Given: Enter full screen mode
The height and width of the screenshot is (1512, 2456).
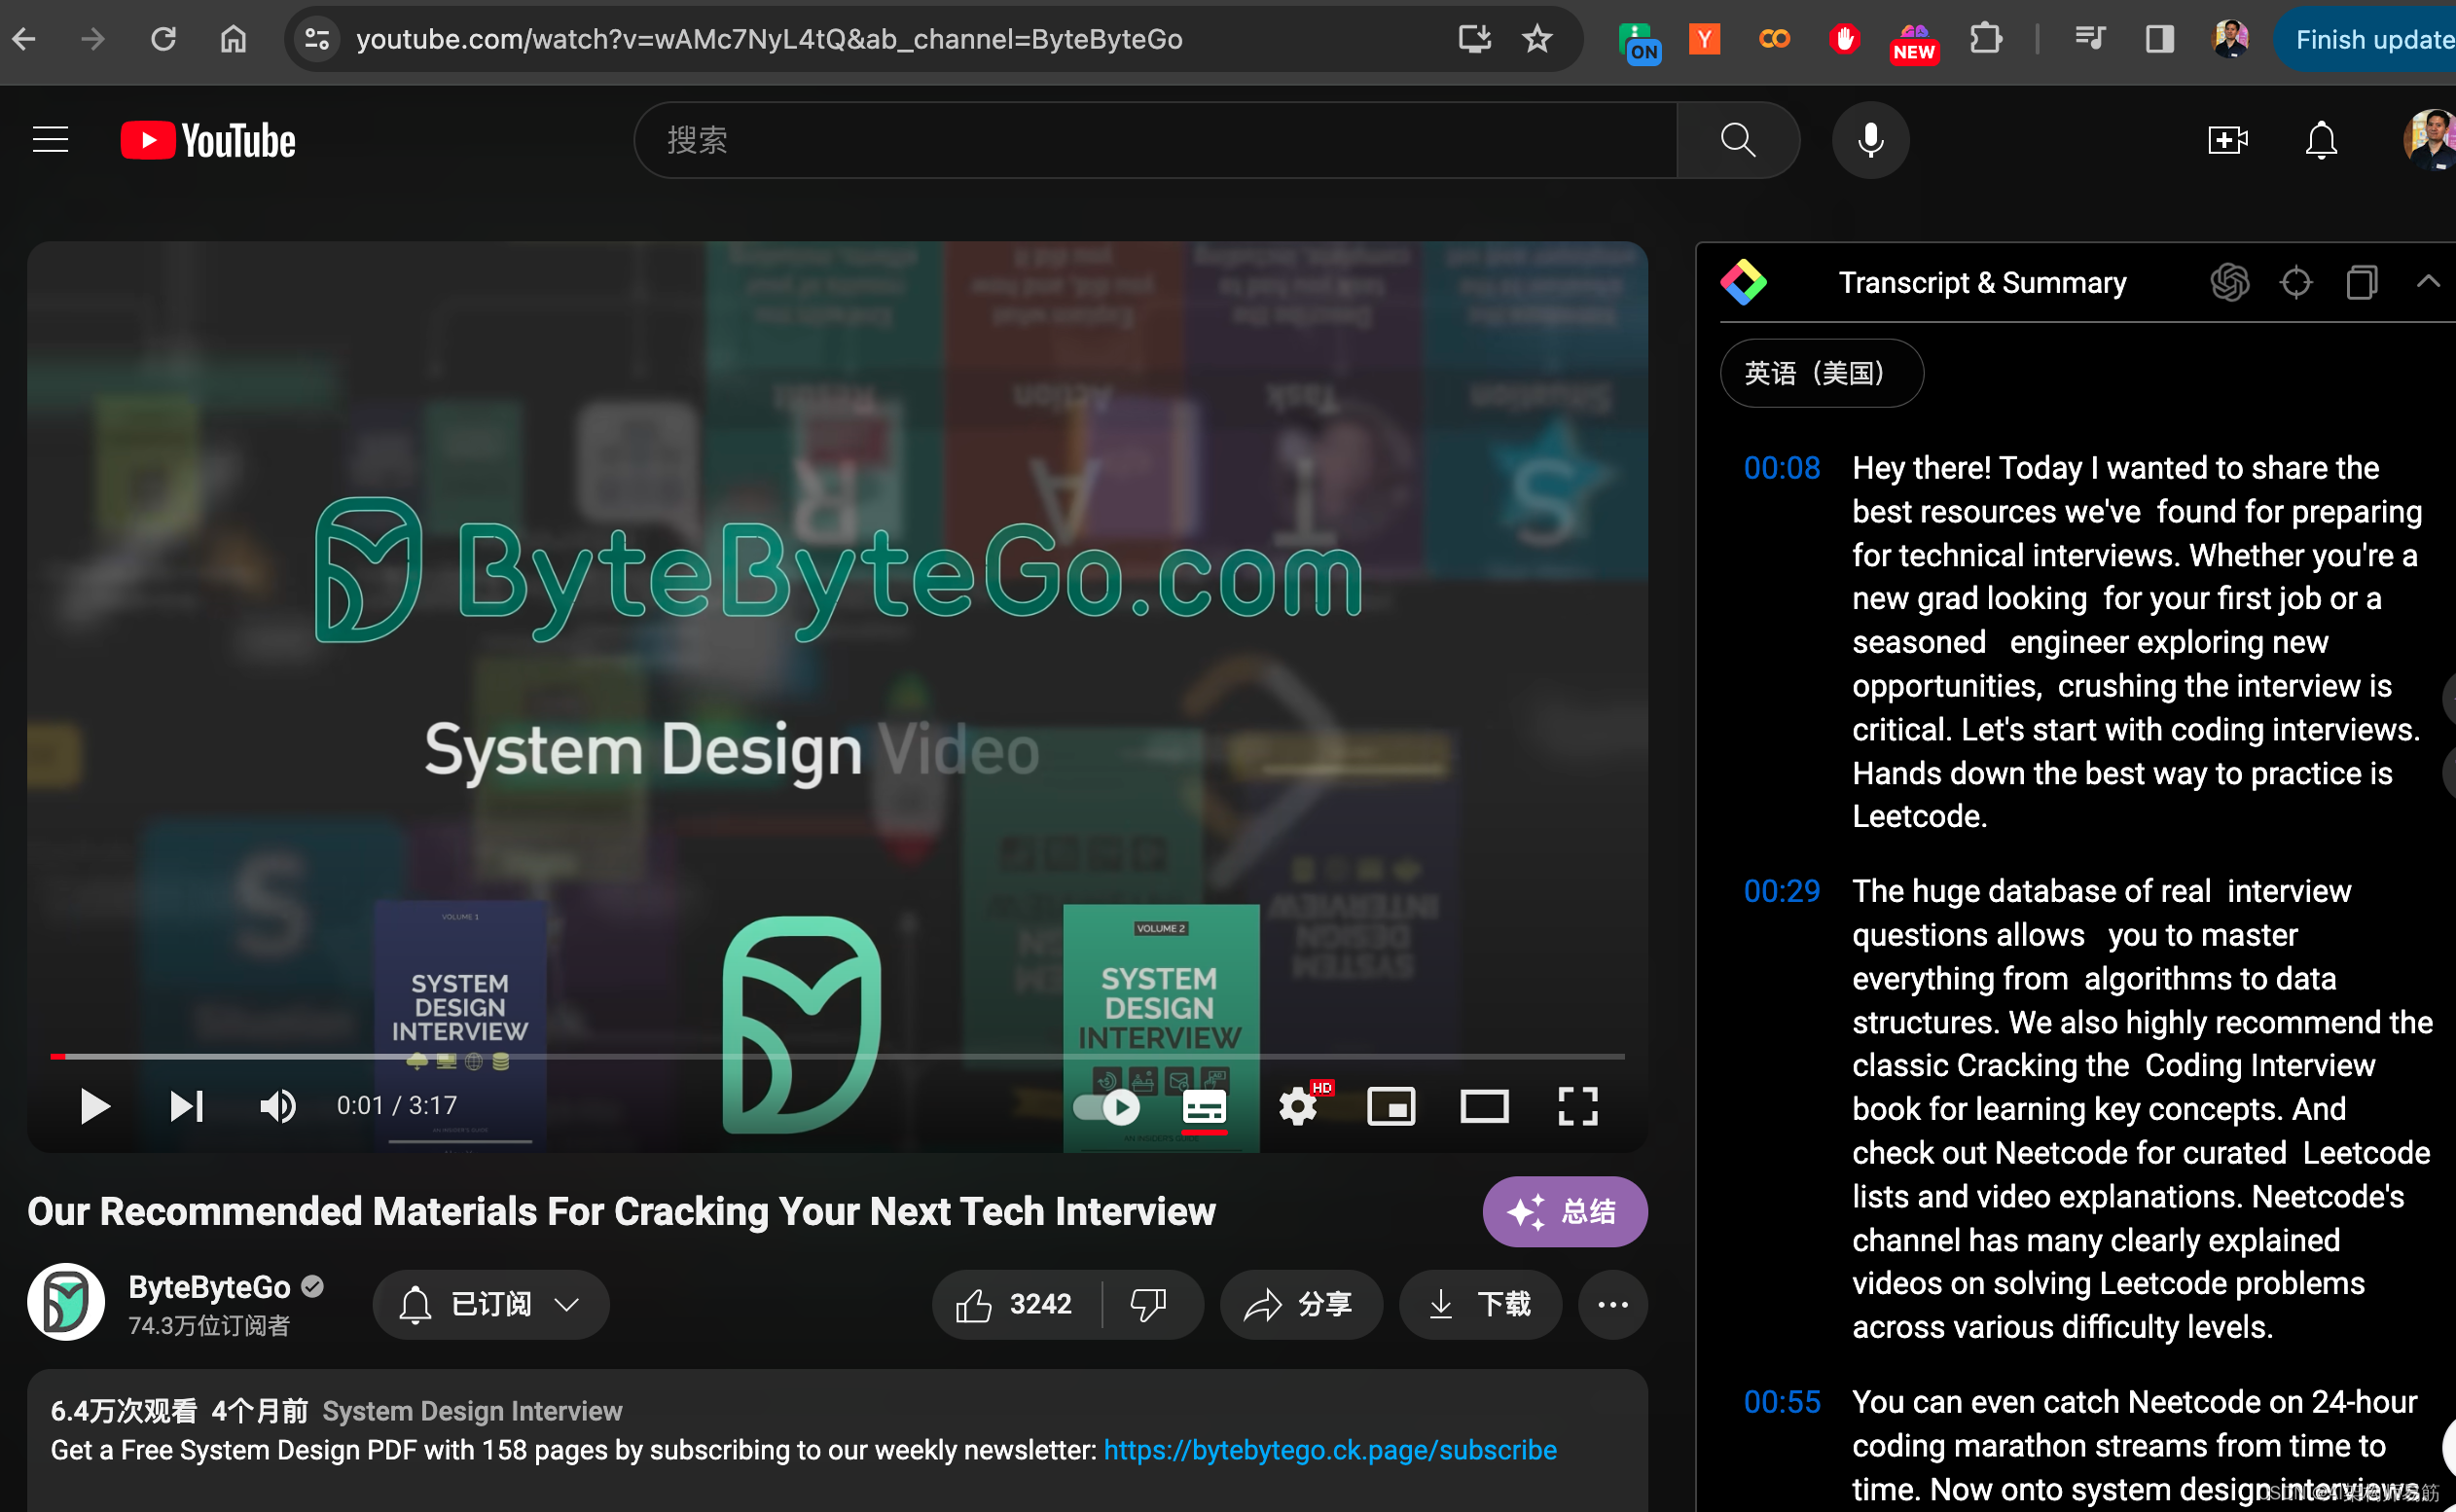Looking at the screenshot, I should coord(1577,1106).
